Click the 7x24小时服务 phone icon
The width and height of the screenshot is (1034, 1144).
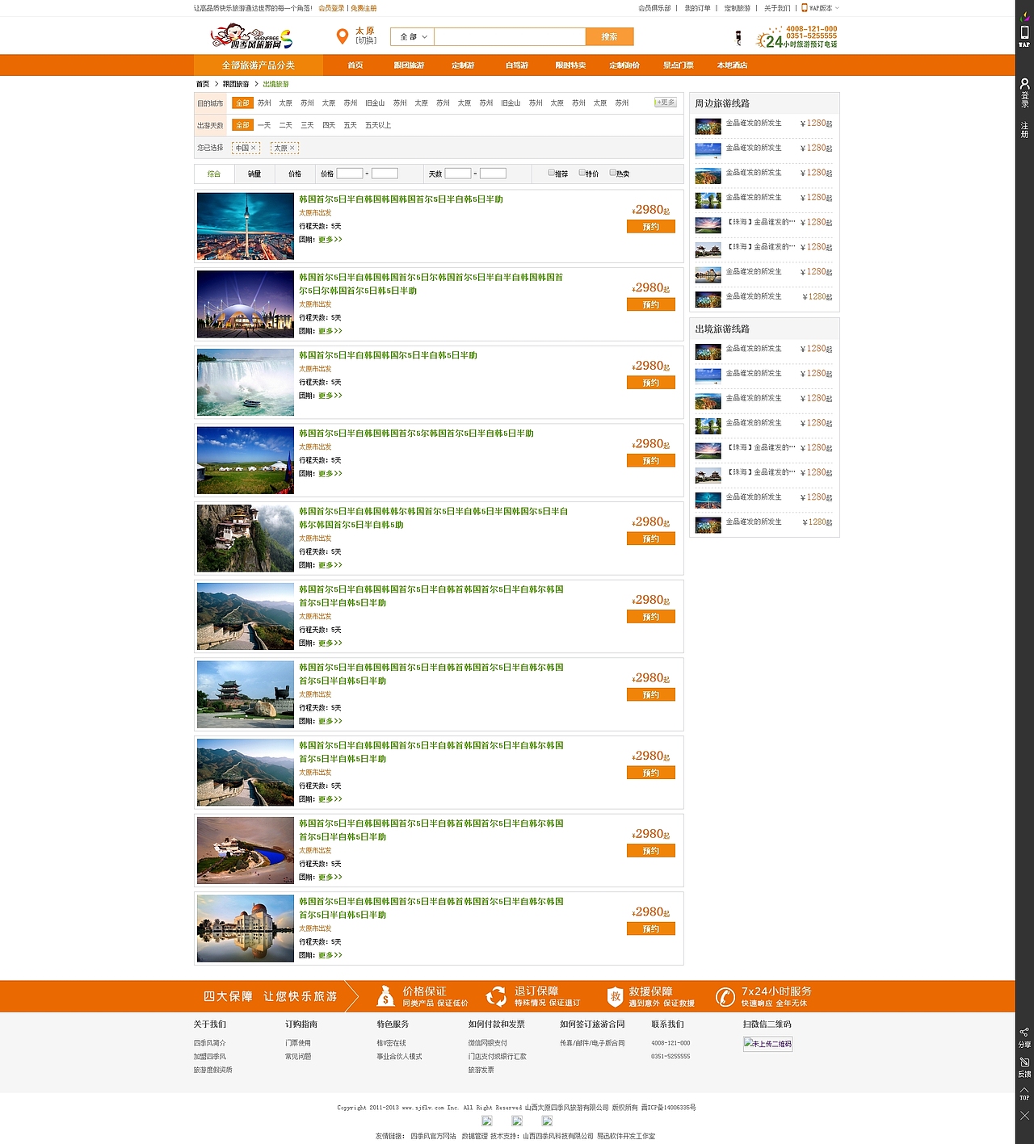point(725,996)
